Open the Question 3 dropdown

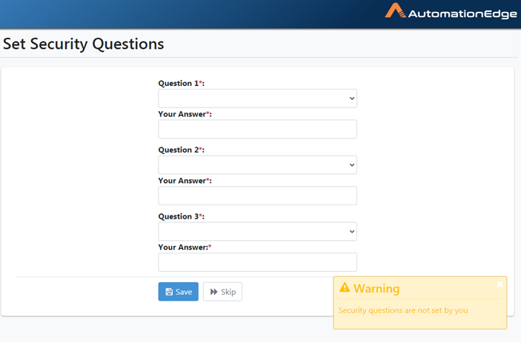(x=257, y=231)
